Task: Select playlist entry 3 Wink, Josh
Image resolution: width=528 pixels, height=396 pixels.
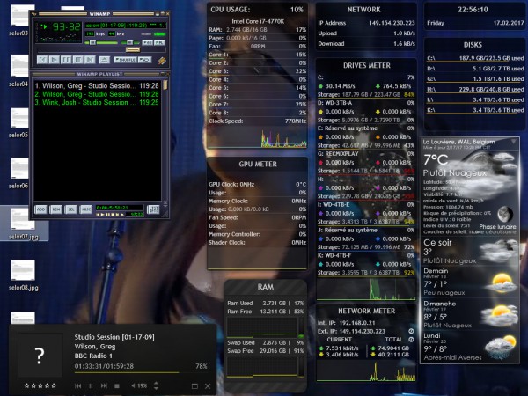Action: 97,102
